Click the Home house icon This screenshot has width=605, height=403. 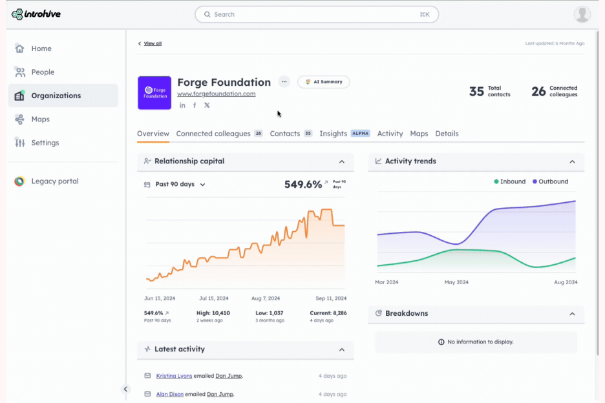[19, 48]
